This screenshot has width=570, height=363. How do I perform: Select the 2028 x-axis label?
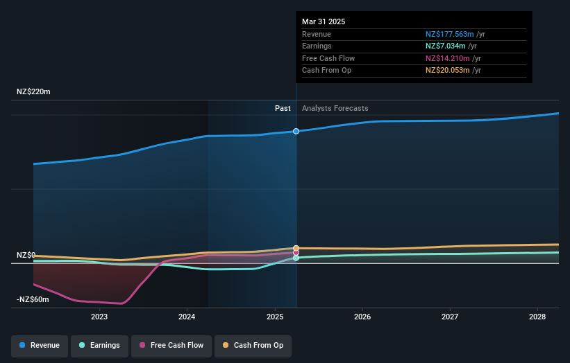(537, 317)
